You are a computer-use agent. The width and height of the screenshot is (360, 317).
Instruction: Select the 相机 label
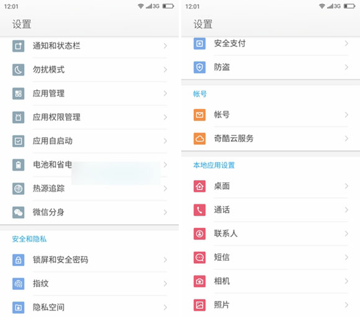click(x=222, y=281)
